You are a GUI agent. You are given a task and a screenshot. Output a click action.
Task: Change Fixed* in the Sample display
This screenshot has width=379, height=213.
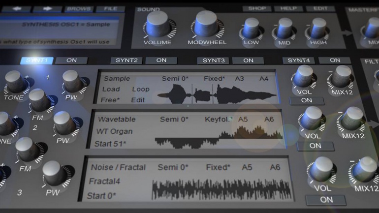pos(215,79)
